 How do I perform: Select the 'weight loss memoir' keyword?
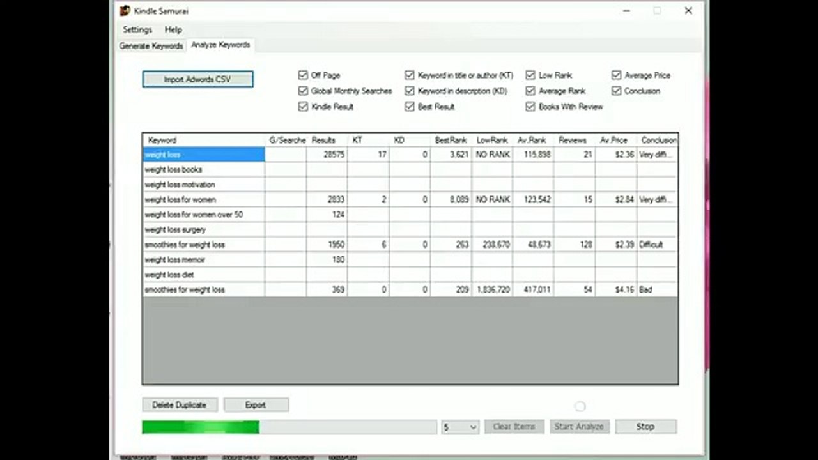(204, 259)
